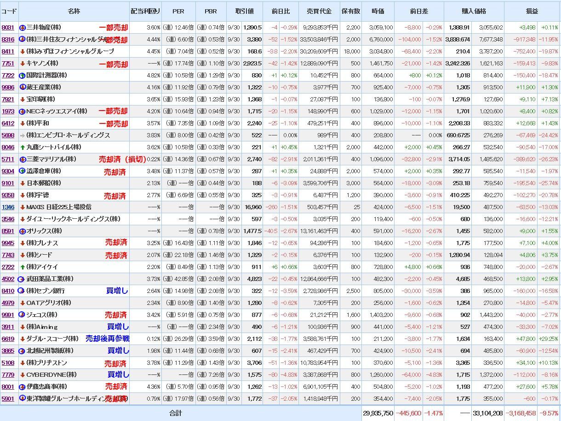Screen dimensions: 561x421
Task: Click the 保有数 column header
Action: (x=350, y=11)
